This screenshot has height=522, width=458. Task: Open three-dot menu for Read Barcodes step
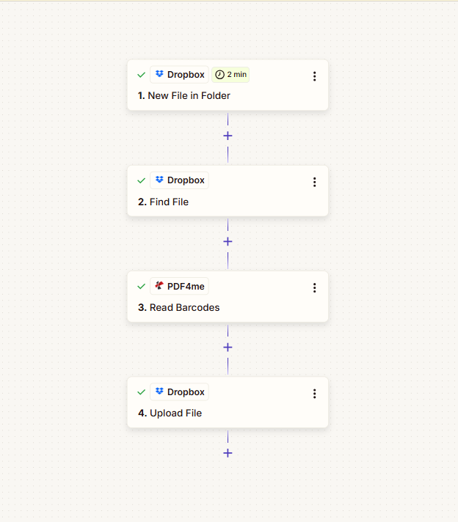[314, 287]
